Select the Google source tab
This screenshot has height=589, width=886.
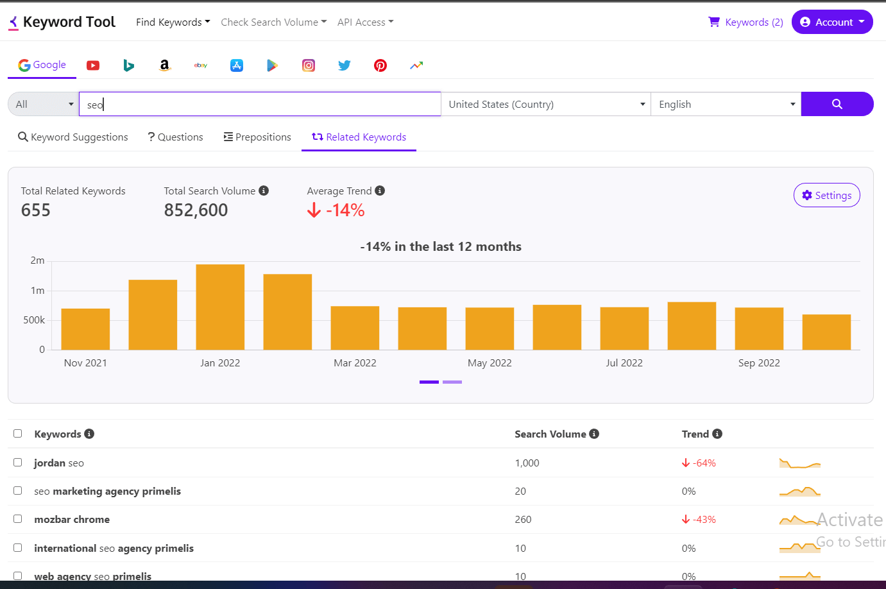point(42,65)
